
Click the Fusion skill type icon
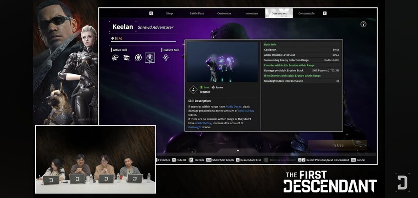click(213, 87)
